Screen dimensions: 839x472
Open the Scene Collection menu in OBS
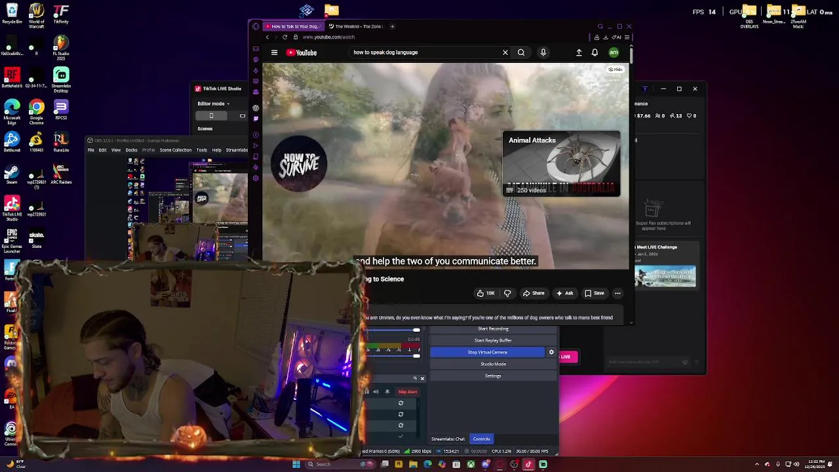pyautogui.click(x=176, y=150)
